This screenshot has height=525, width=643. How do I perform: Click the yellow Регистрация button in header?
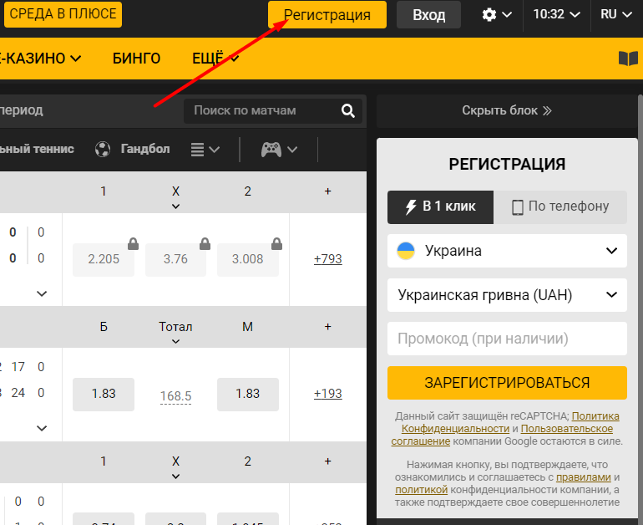coord(327,15)
